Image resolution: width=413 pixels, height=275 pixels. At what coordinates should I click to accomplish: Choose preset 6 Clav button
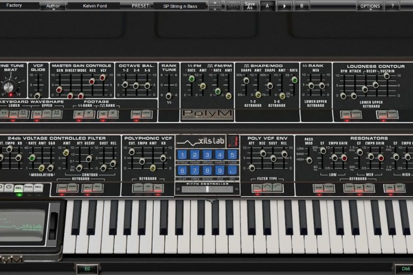pyautogui.click(x=182, y=171)
